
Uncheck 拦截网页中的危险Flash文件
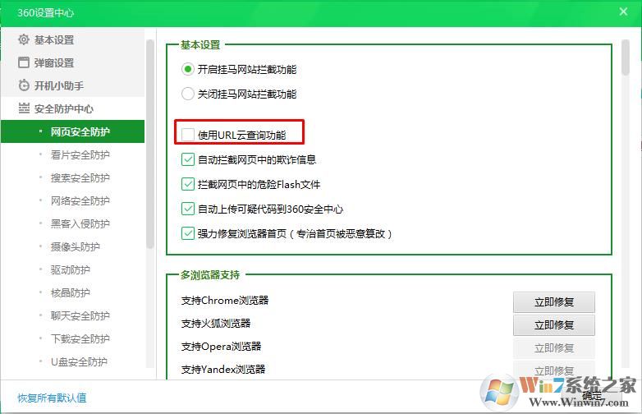click(x=187, y=184)
